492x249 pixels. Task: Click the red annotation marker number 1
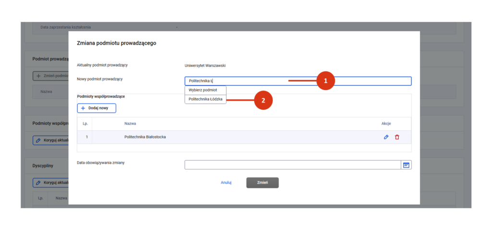pyautogui.click(x=325, y=81)
